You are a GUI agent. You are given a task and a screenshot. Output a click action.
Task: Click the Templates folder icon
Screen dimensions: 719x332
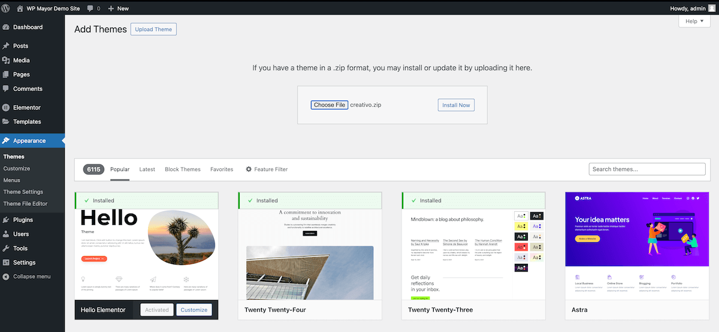[6, 122]
